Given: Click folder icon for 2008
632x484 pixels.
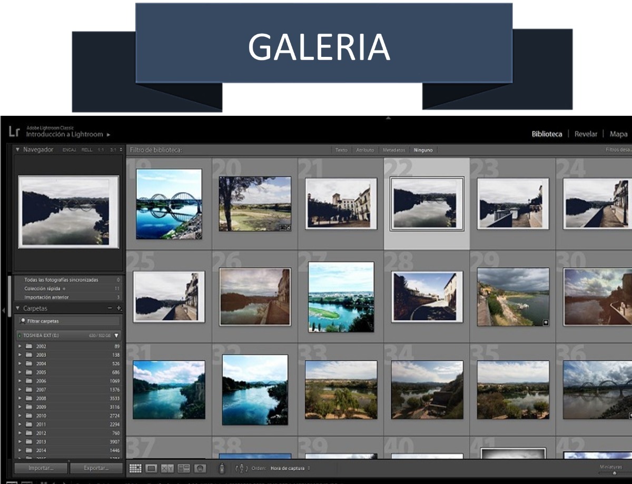Looking at the screenshot, I should [x=29, y=399].
